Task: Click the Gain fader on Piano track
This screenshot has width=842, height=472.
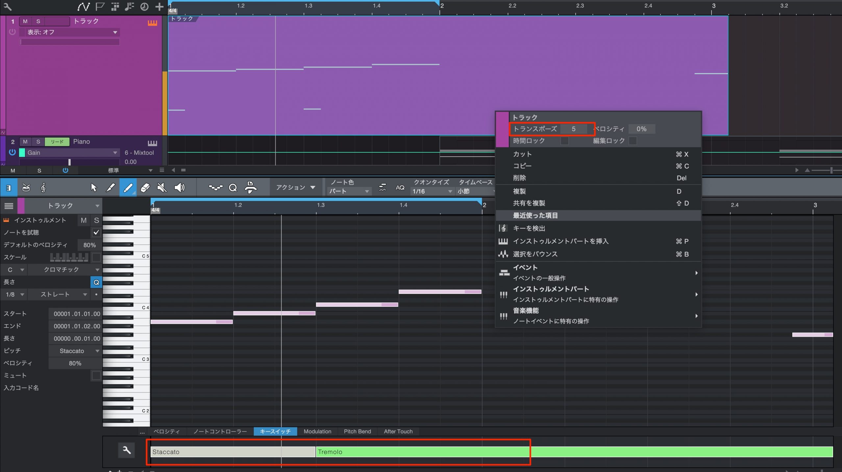Action: (x=69, y=162)
